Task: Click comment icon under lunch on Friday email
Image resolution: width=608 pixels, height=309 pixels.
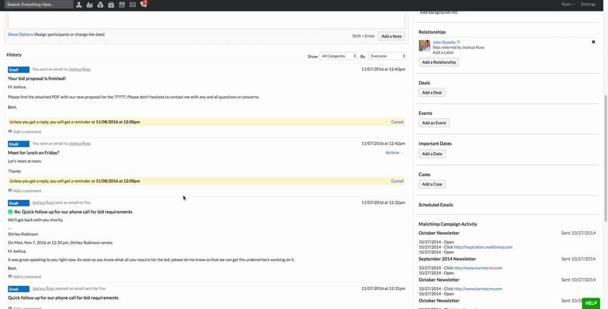Action: point(10,191)
